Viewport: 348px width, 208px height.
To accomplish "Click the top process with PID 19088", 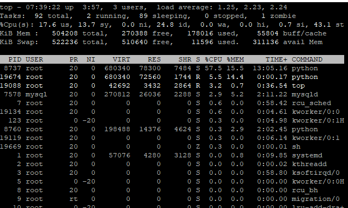I will [172, 85].
